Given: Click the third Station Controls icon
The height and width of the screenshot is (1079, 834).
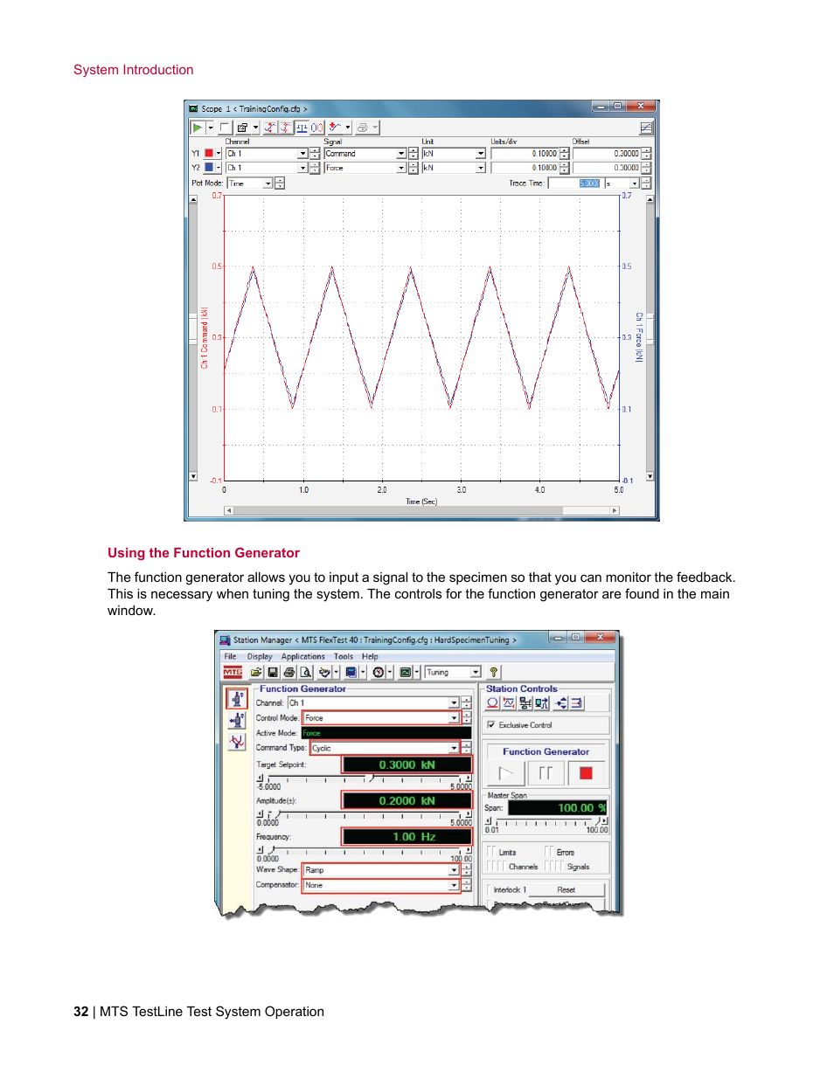Looking at the screenshot, I should click(525, 703).
